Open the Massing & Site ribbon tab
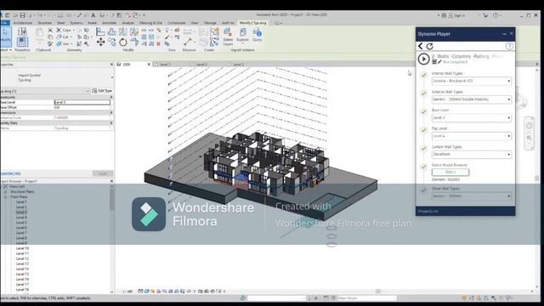This screenshot has height=306, width=544. (150, 23)
